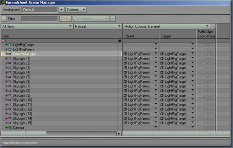
Task: Click the LightRigTarget object icon
Action: click(x=10, y=45)
